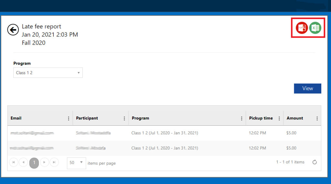Open the Participant column menu

(124, 118)
